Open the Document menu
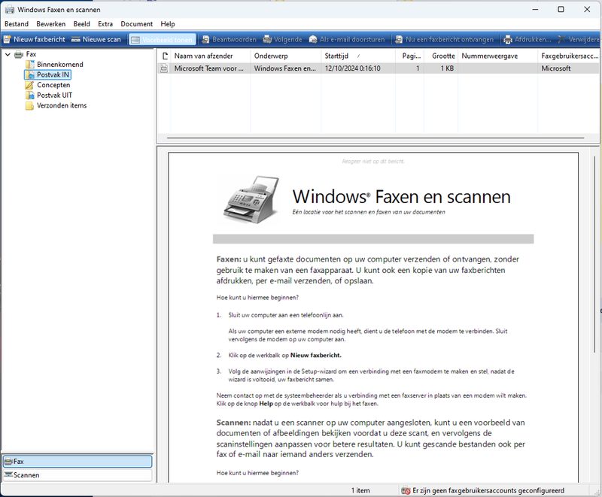Screen dimensions: 602x497 137,24
